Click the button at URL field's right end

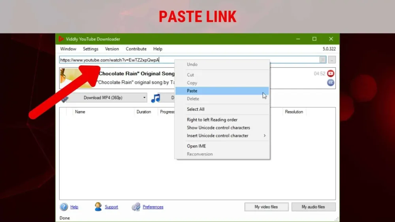(x=322, y=60)
